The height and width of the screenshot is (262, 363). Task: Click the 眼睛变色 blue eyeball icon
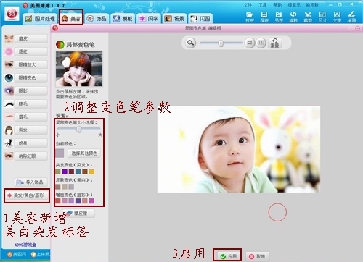pyautogui.click(x=9, y=77)
